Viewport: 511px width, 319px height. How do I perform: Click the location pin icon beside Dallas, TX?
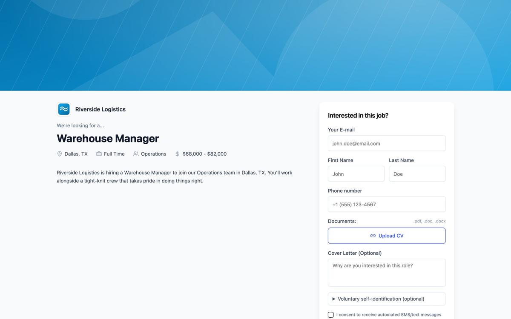(60, 154)
